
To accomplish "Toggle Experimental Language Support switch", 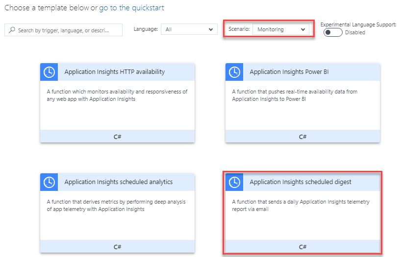I will (x=333, y=32).
